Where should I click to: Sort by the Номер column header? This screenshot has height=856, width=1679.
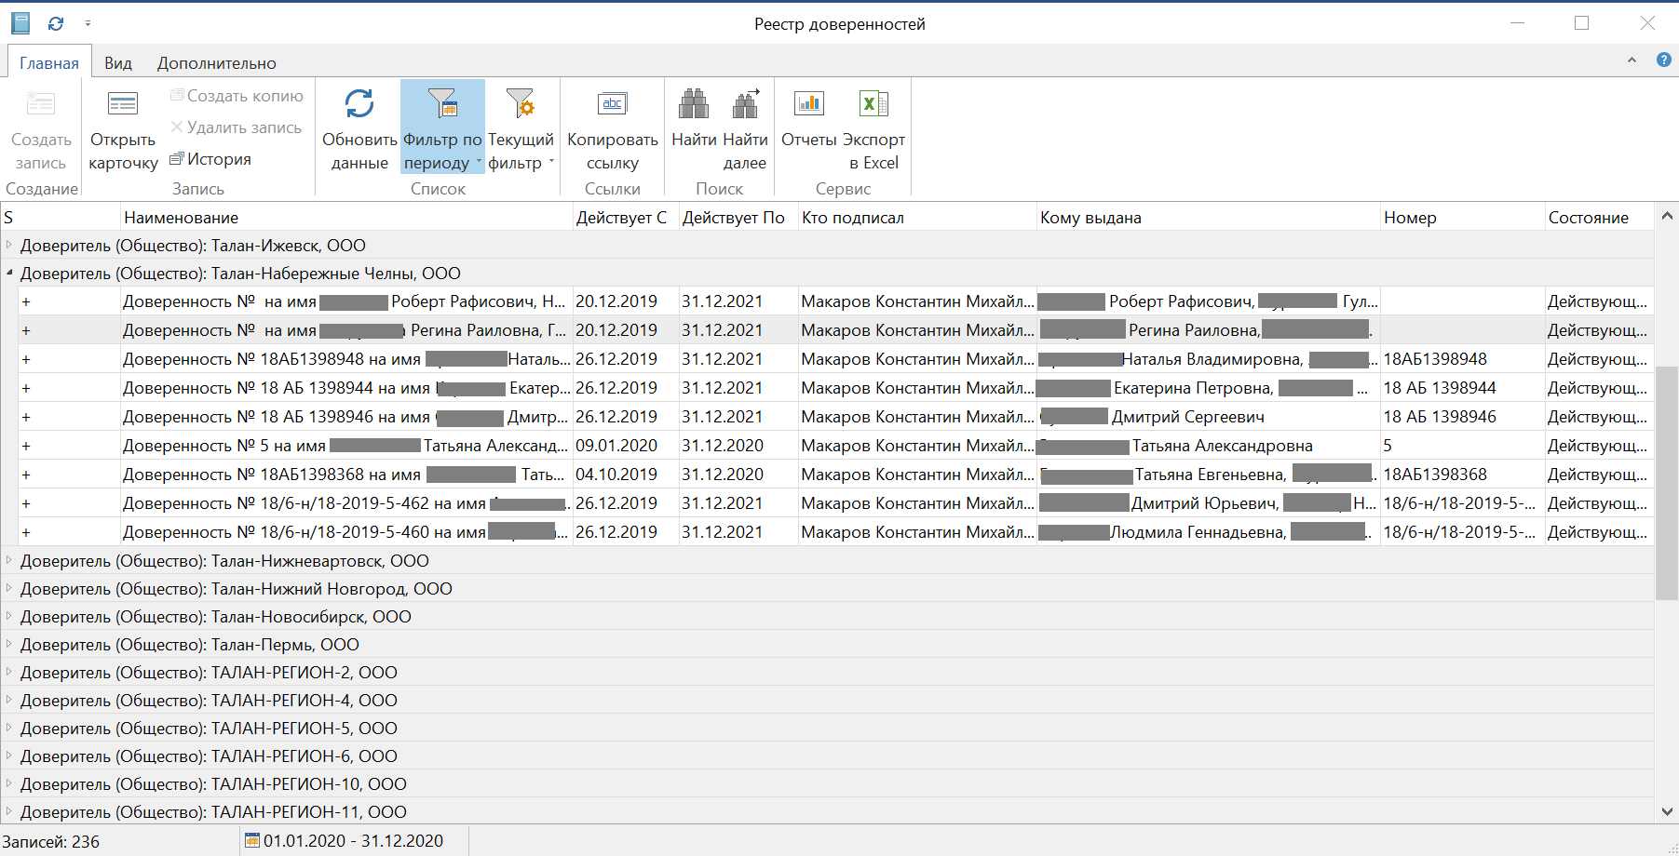tap(1462, 217)
